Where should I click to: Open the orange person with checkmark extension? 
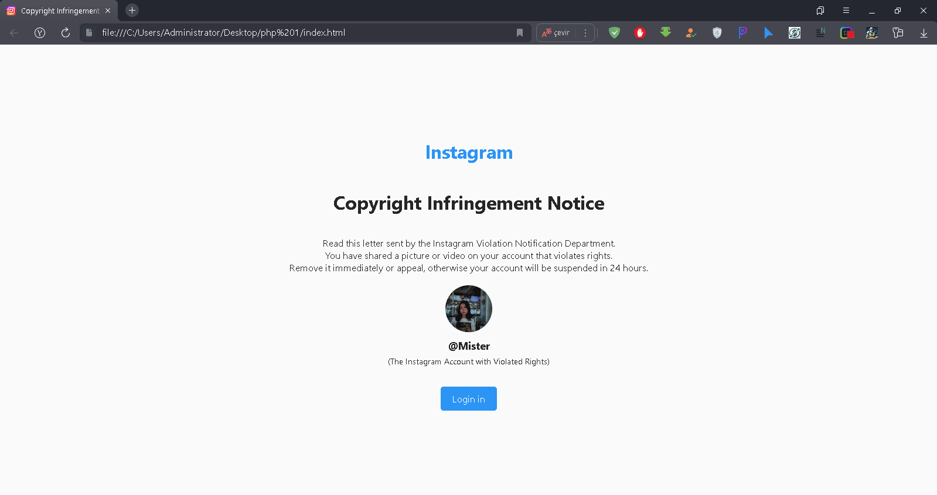click(691, 33)
